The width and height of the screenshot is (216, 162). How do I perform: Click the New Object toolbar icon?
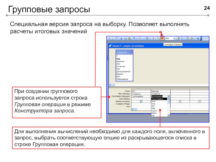point(191,38)
